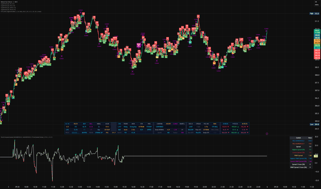Click the 306.5 price scale value
This screenshot has width=321, height=189.
[x=317, y=98]
